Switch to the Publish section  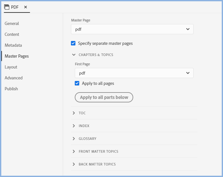11,89
